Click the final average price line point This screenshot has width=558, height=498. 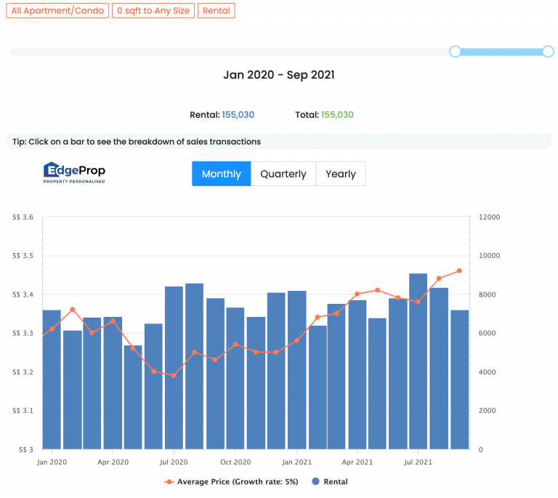(x=459, y=271)
